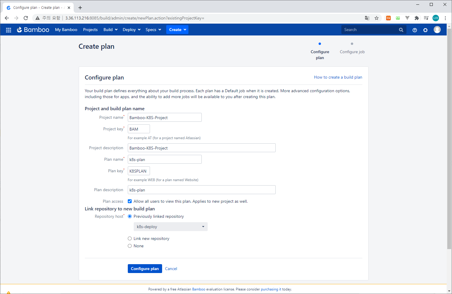Click the Plan key field

point(139,171)
